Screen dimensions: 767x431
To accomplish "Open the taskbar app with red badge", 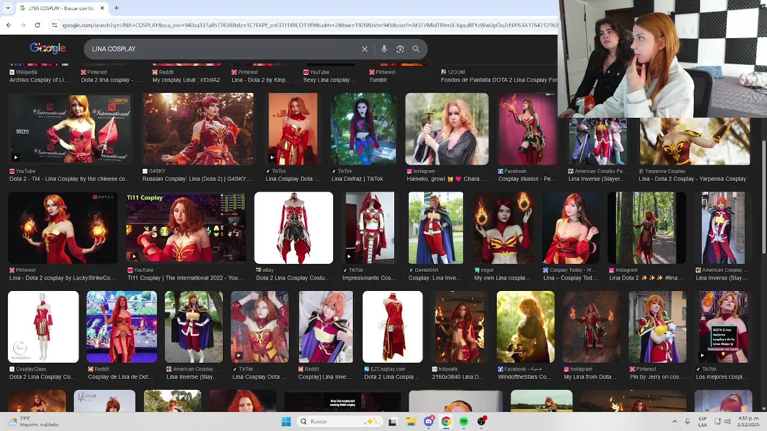I will (481, 421).
